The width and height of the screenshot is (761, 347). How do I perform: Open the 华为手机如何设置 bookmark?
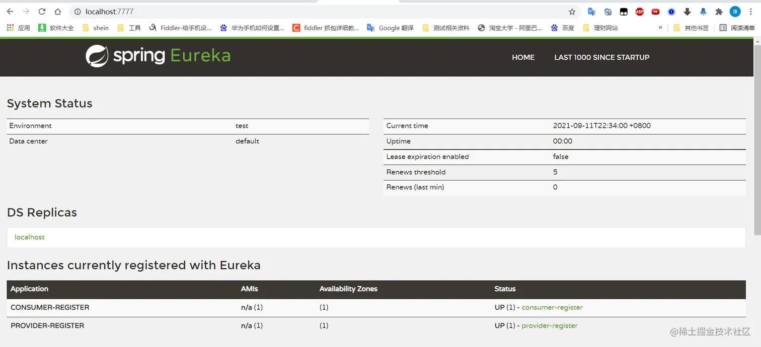pos(252,28)
